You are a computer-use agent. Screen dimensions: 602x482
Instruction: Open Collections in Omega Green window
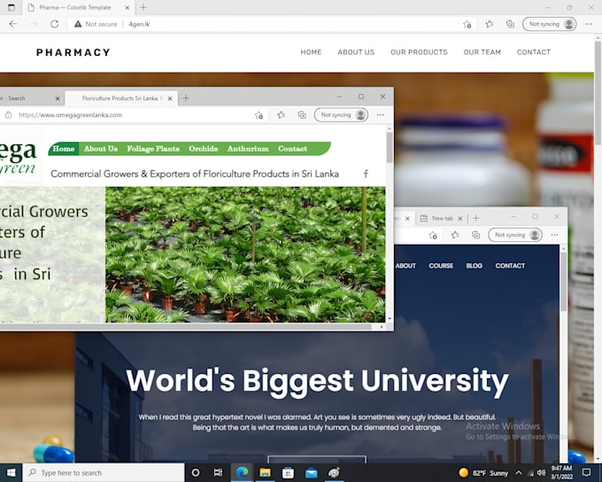302,115
